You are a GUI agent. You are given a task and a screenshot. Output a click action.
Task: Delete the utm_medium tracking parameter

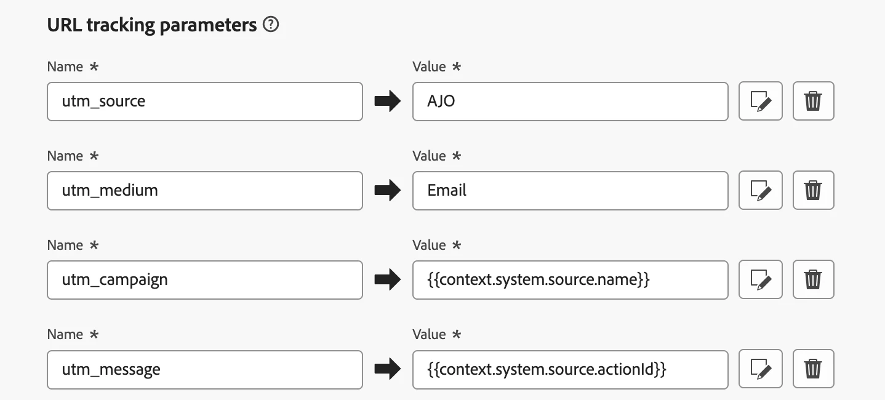[x=813, y=190]
